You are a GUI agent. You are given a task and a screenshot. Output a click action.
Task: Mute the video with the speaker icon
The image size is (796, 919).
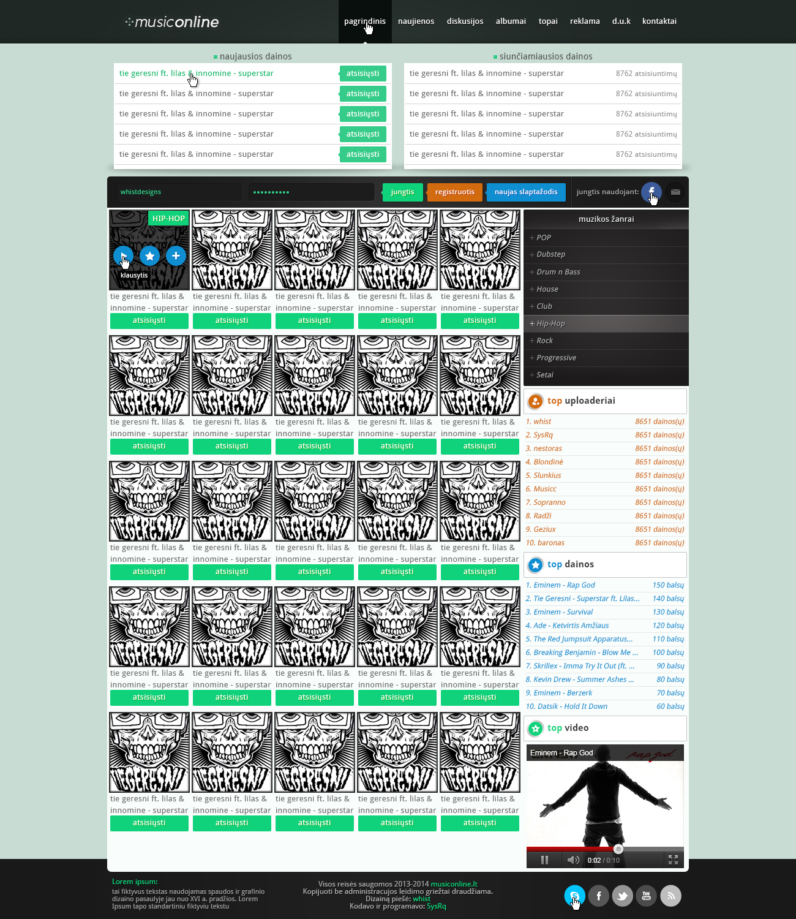pyautogui.click(x=573, y=860)
